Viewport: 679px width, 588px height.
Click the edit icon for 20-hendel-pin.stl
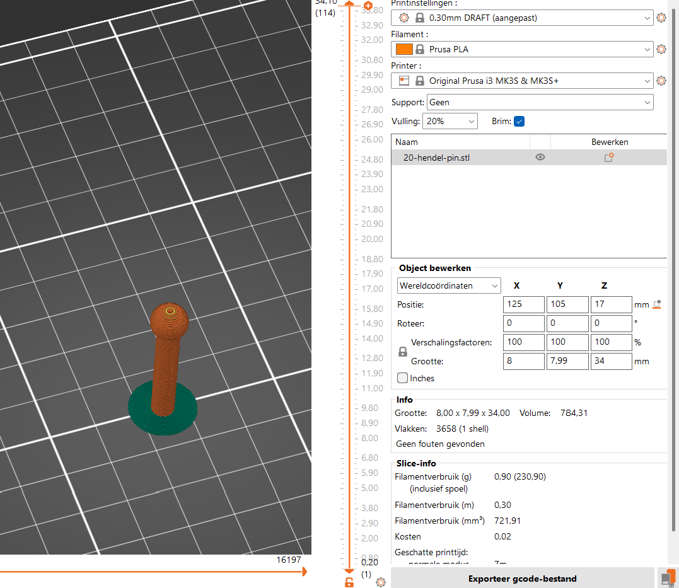click(x=608, y=157)
